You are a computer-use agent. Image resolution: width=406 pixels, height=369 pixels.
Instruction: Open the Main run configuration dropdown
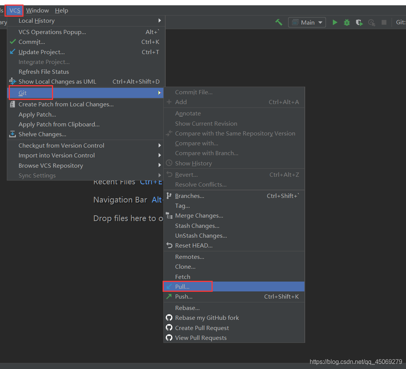(x=307, y=22)
